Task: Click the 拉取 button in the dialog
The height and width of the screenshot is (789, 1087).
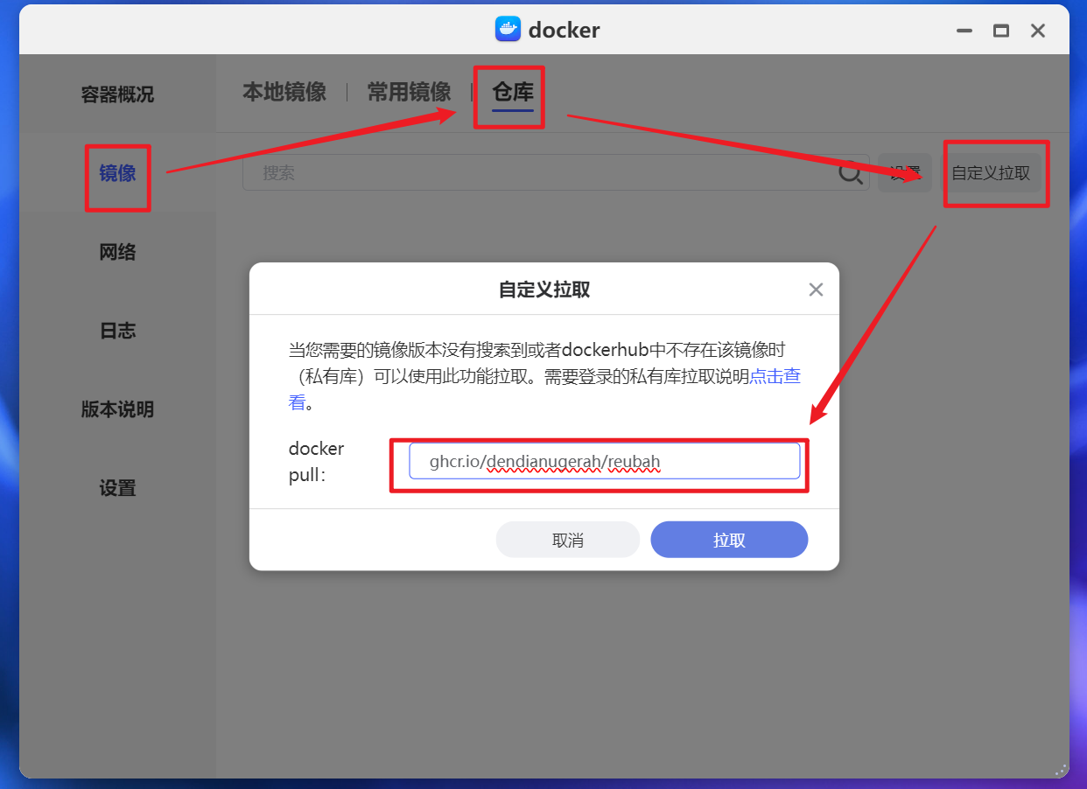Action: pos(728,539)
